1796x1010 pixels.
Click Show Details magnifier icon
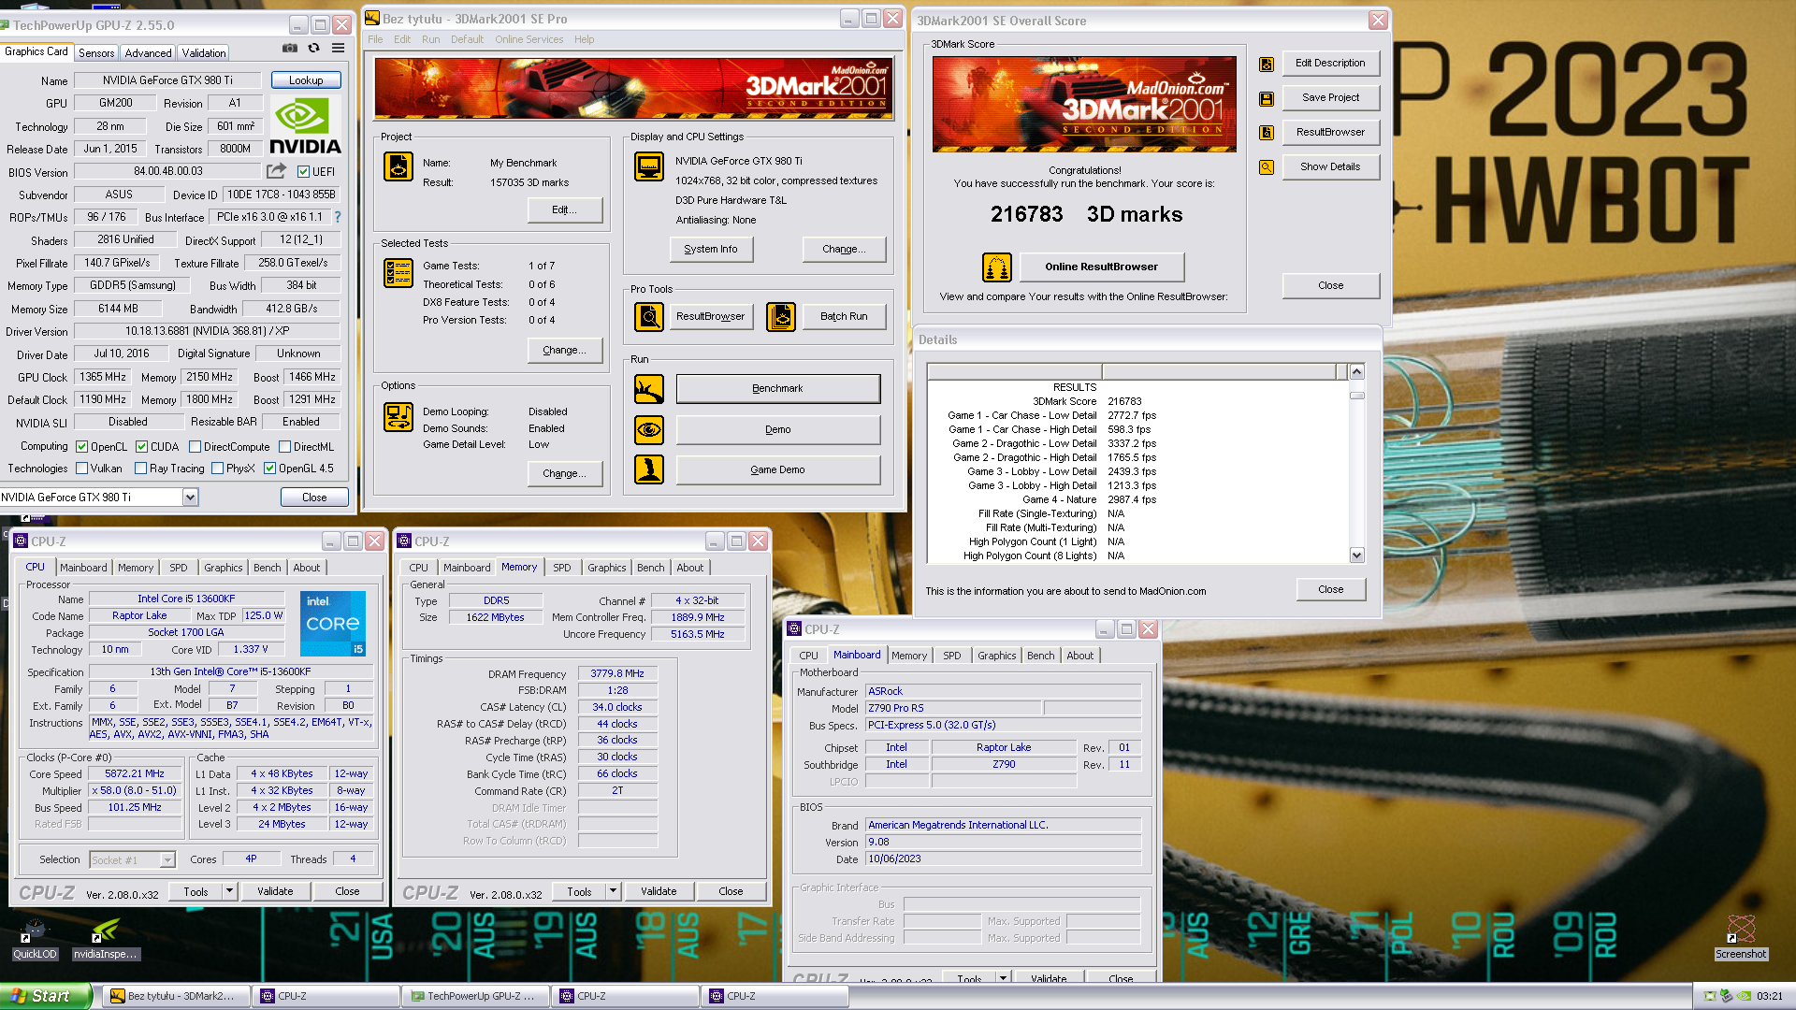(x=1267, y=167)
